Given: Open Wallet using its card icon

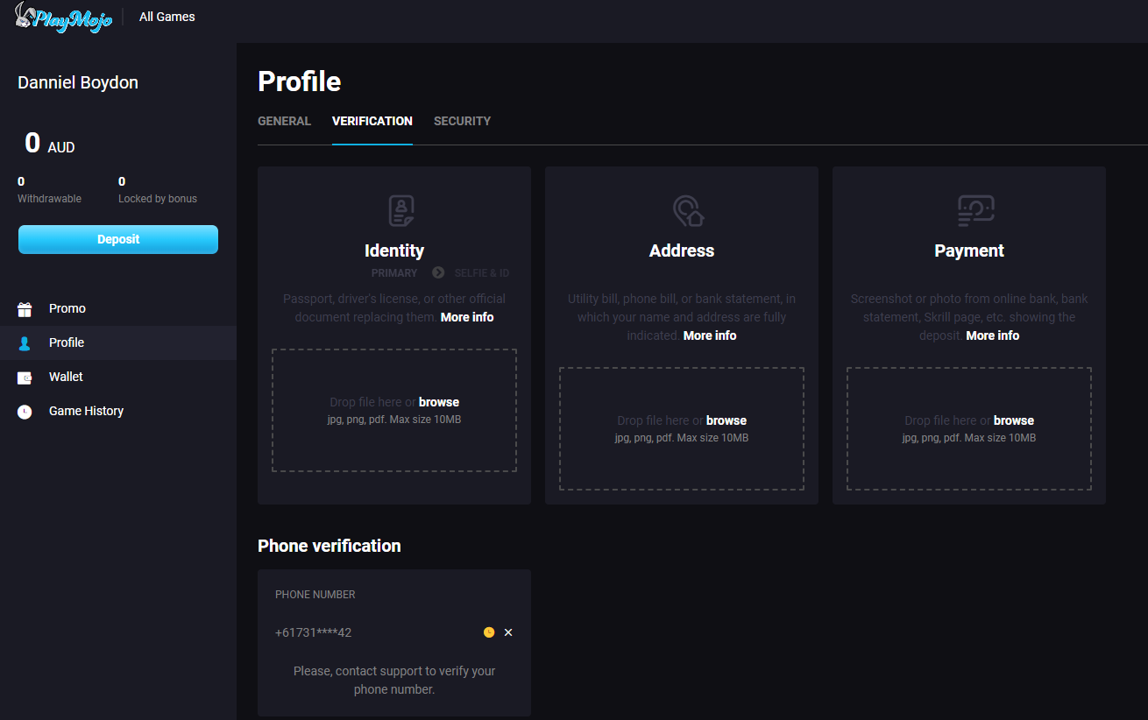Looking at the screenshot, I should [x=24, y=377].
